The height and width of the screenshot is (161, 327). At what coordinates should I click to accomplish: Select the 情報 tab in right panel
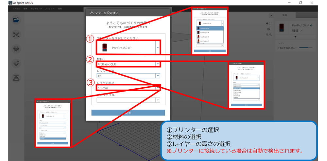click(285, 15)
